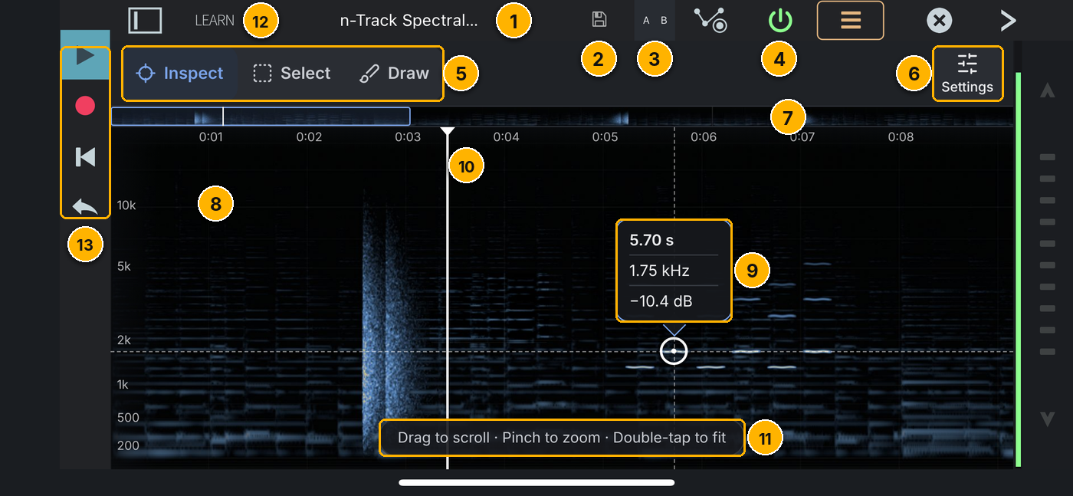
Task: Click the −10.4 dB readout value
Action: (x=661, y=301)
